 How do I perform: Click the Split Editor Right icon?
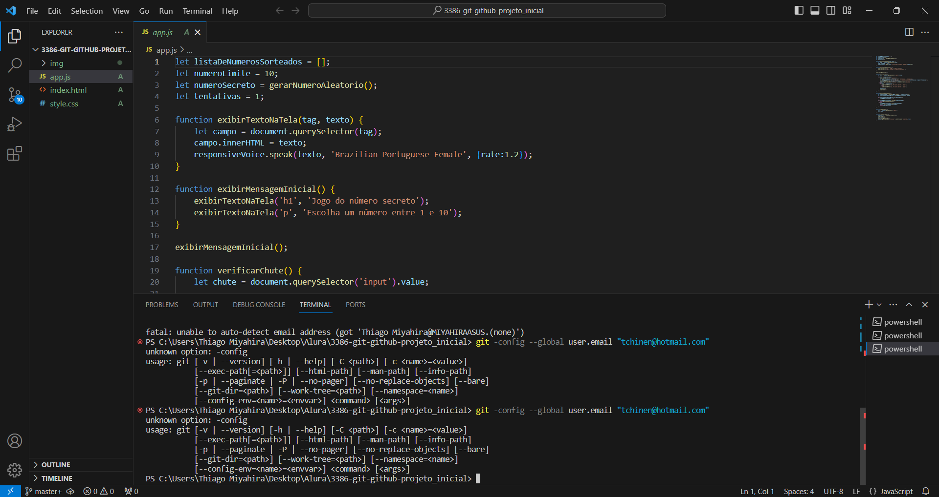(909, 32)
